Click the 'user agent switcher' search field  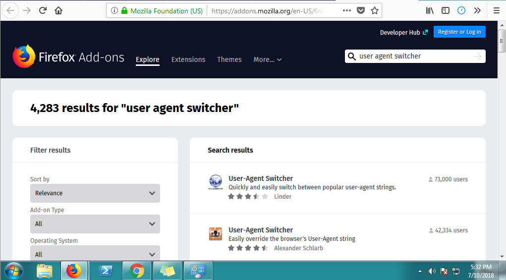pyautogui.click(x=415, y=56)
